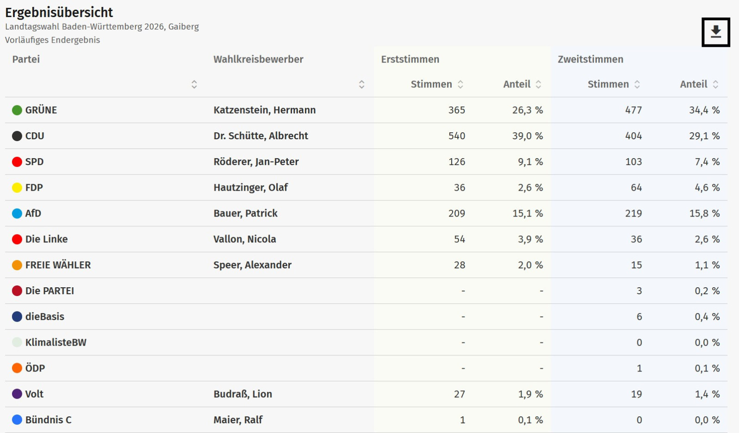Click the black CDU color dot
Image resolution: width=740 pixels, height=433 pixels.
pos(17,136)
